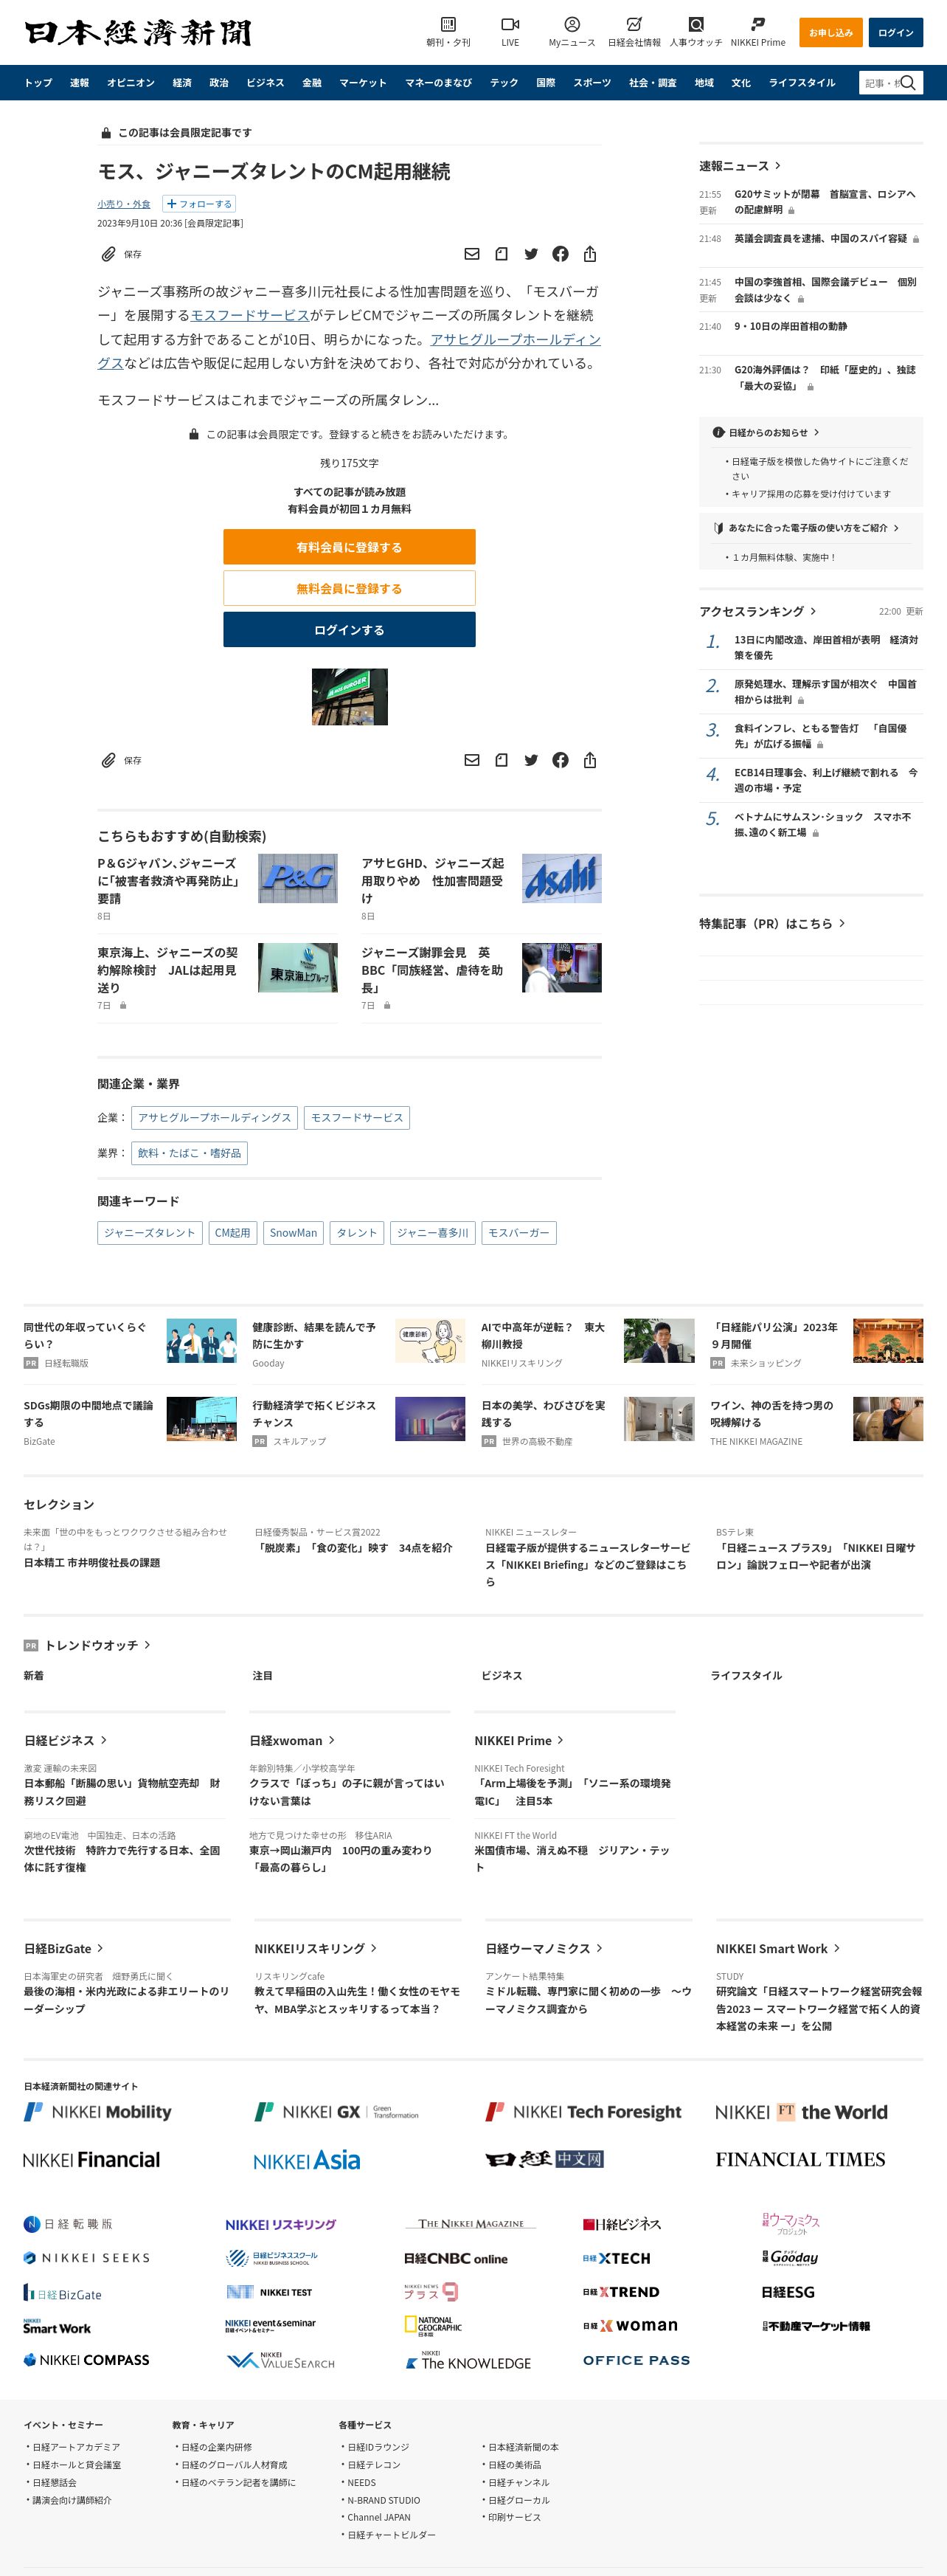This screenshot has width=947, height=2576.
Task: Select マーケット in navigation bar
Action: (x=362, y=83)
